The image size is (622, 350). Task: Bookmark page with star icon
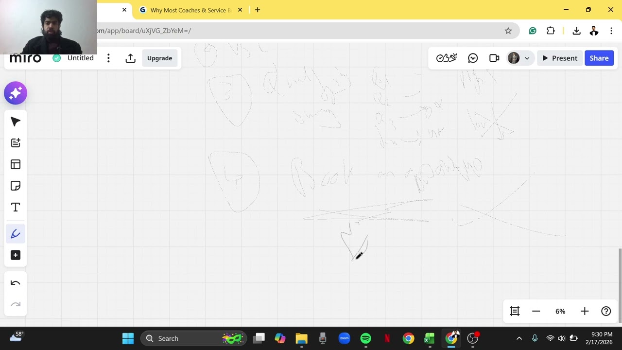click(508, 31)
